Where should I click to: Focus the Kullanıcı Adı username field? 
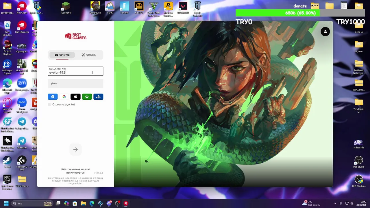(75, 71)
